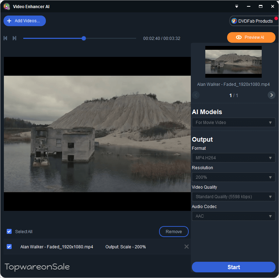
Task: Uncheck the Alan Walker Faded file checkbox
Action: (9, 247)
